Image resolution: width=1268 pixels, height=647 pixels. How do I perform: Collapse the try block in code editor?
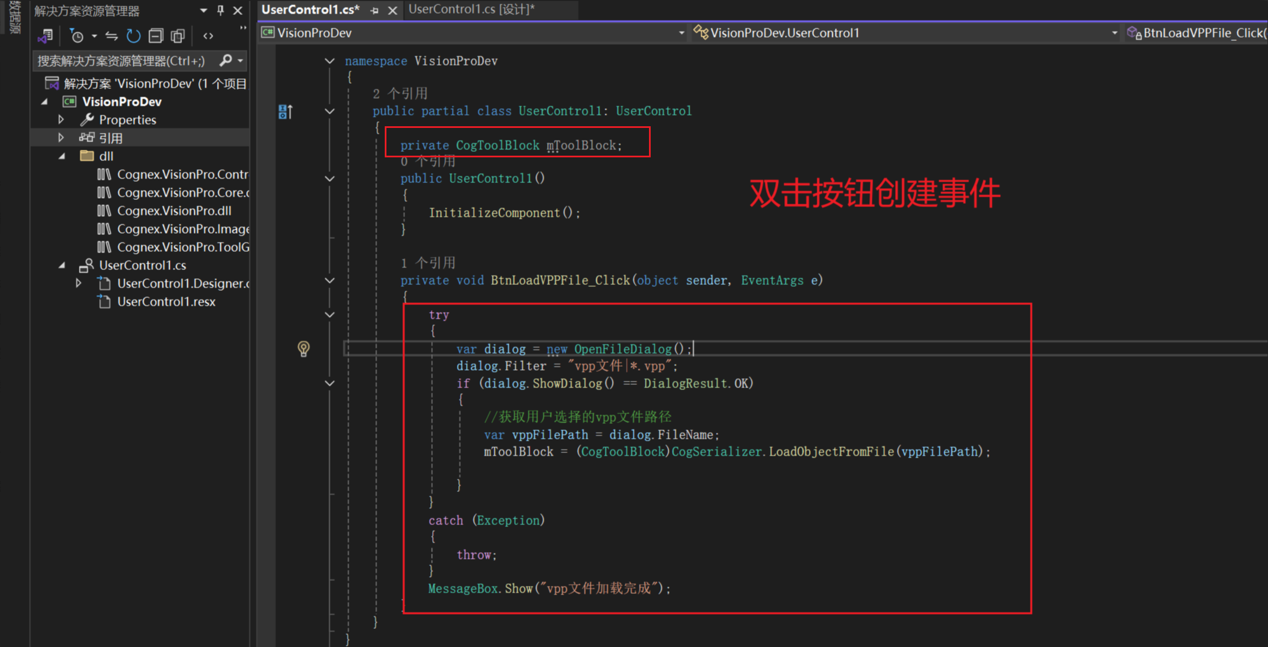coord(329,315)
